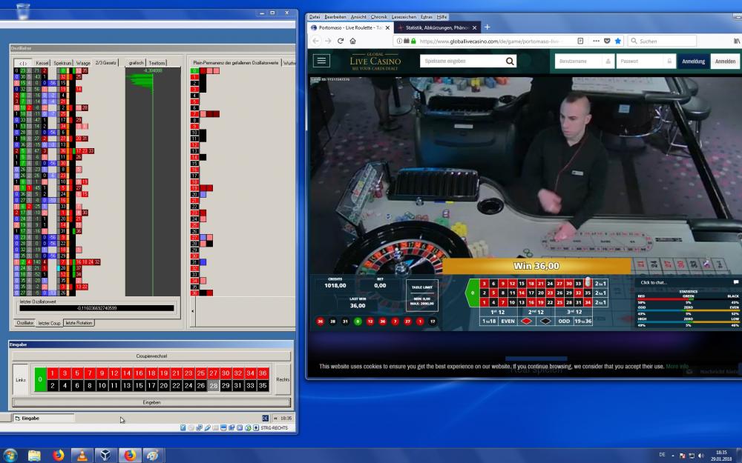Image resolution: width=742 pixels, height=463 pixels.
Task: Select the Textform tab
Action: (157, 63)
